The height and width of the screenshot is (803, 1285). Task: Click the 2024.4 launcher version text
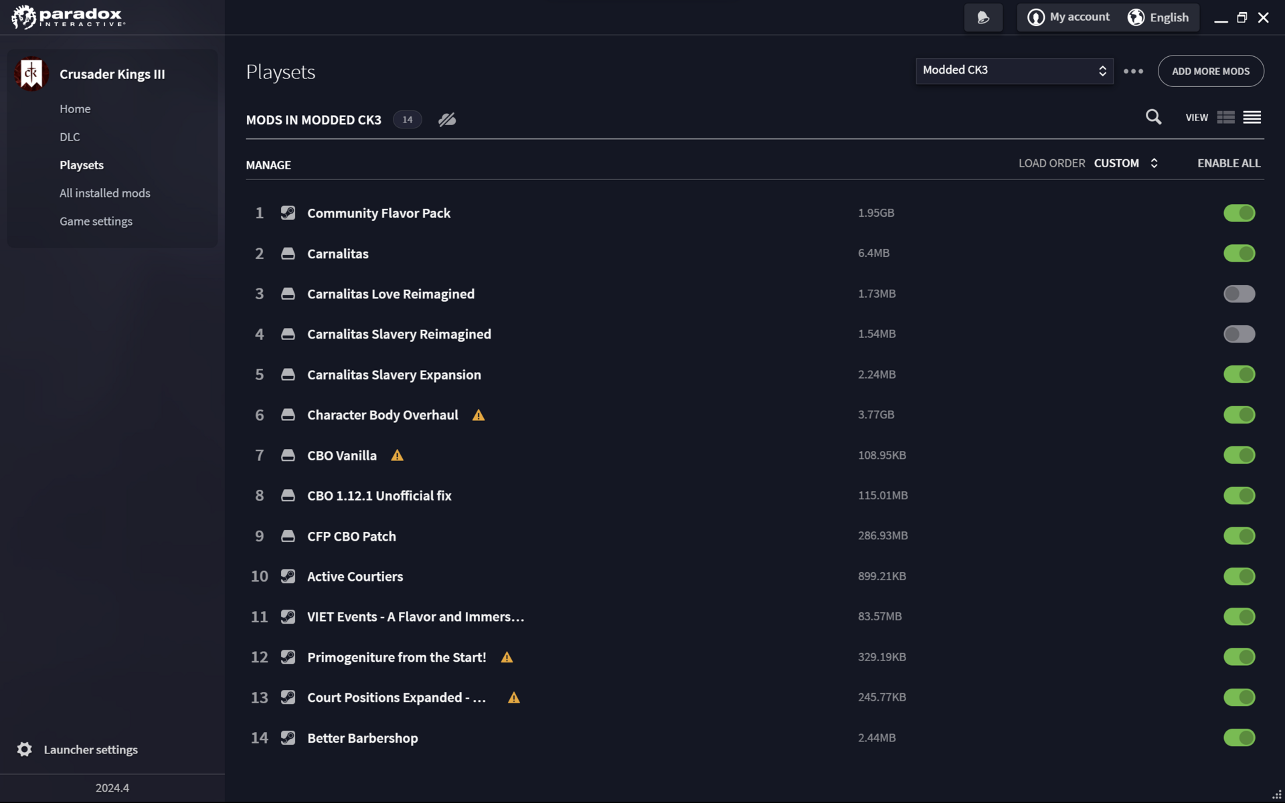(112, 788)
